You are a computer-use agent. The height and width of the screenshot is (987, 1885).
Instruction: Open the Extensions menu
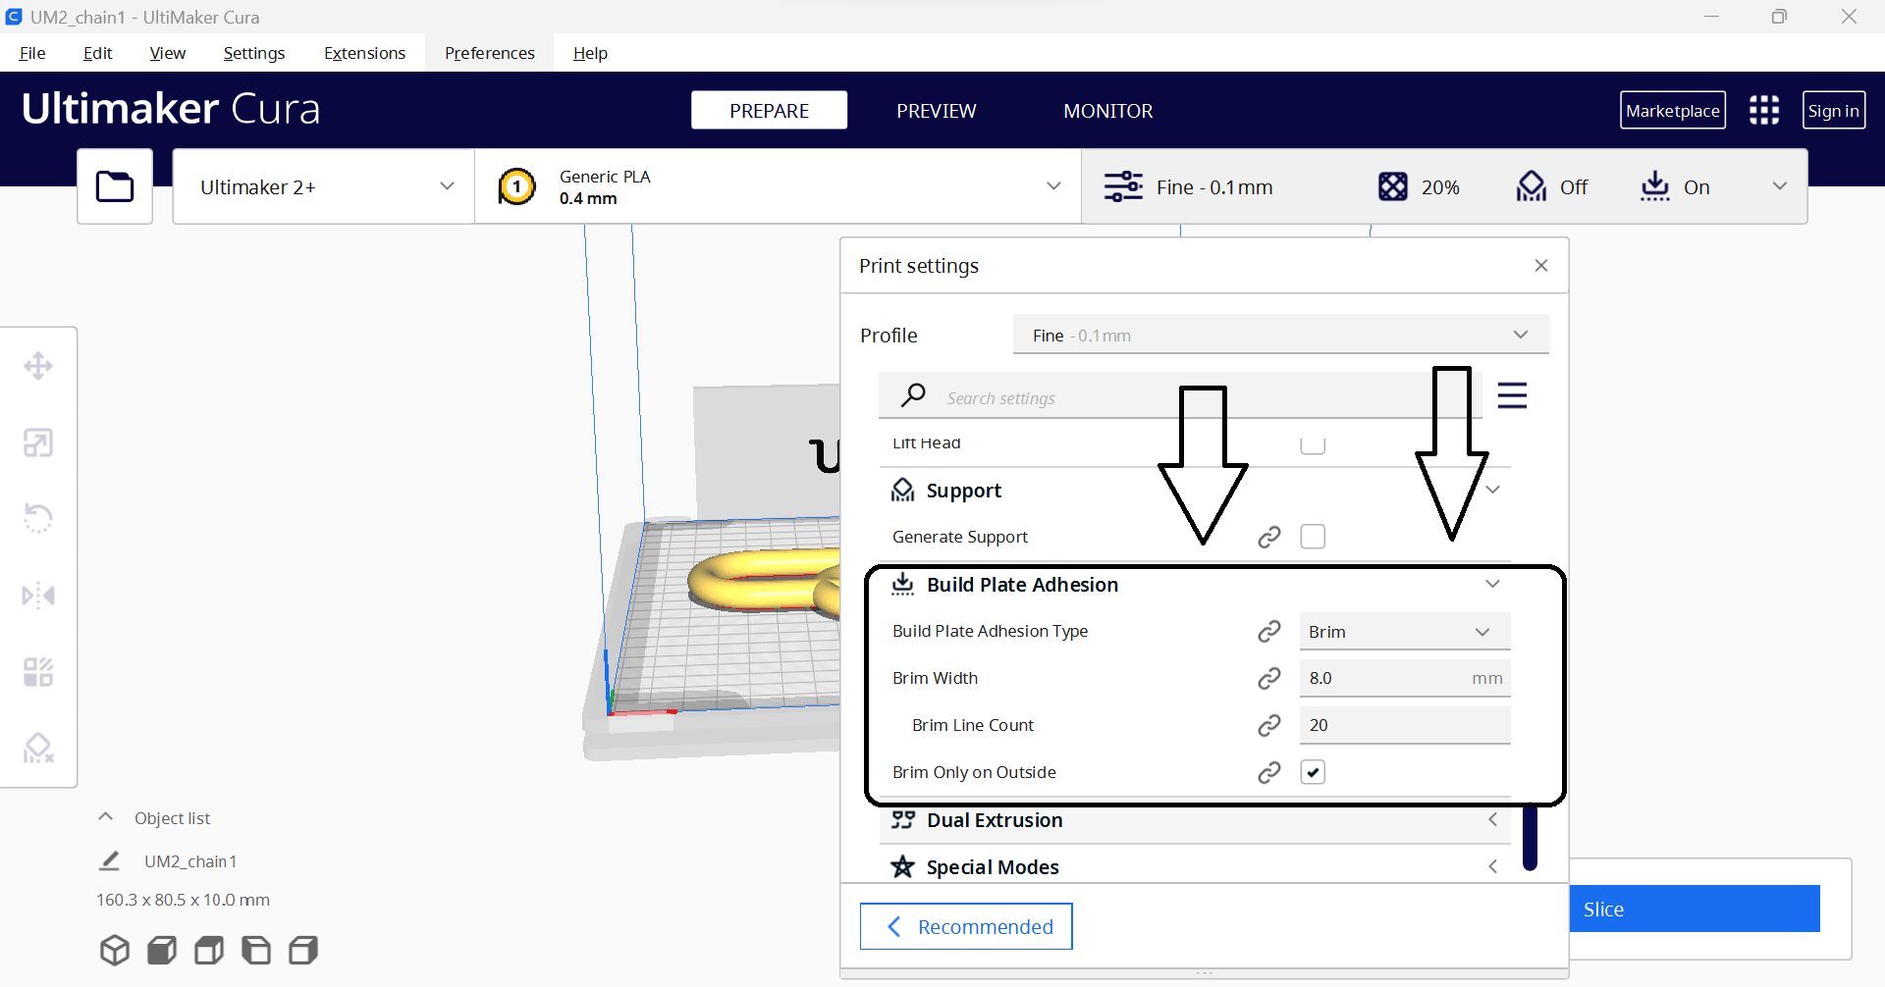click(365, 53)
